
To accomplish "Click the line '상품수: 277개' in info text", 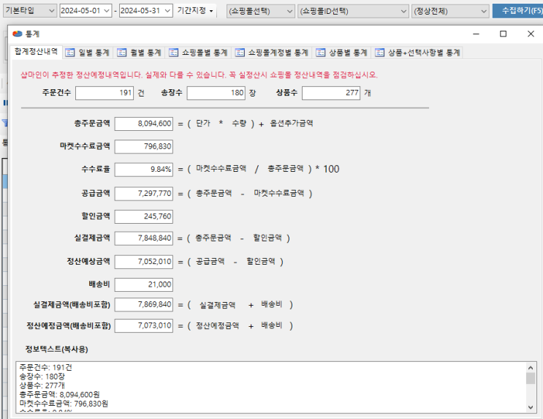I will point(42,385).
